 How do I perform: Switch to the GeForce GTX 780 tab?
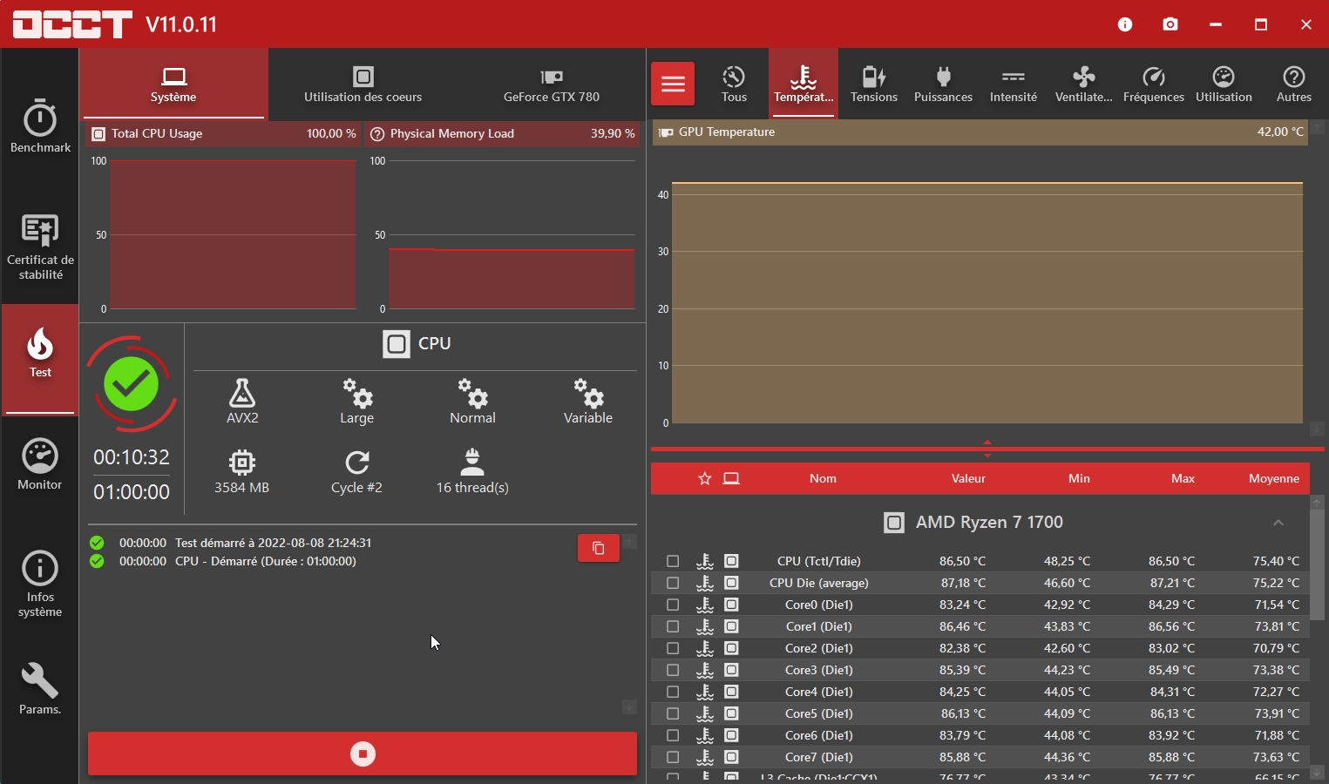pyautogui.click(x=552, y=84)
